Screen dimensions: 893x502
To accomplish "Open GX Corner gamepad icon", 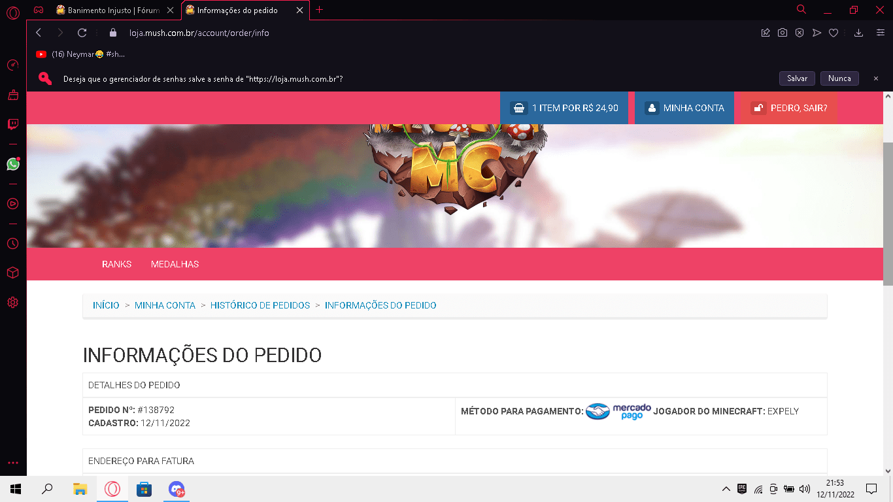I will [x=39, y=10].
